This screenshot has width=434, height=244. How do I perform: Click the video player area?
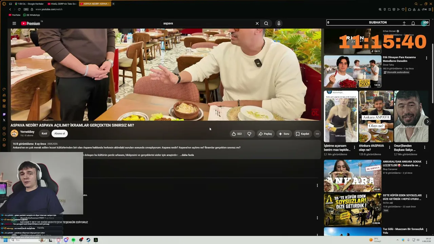point(166,75)
